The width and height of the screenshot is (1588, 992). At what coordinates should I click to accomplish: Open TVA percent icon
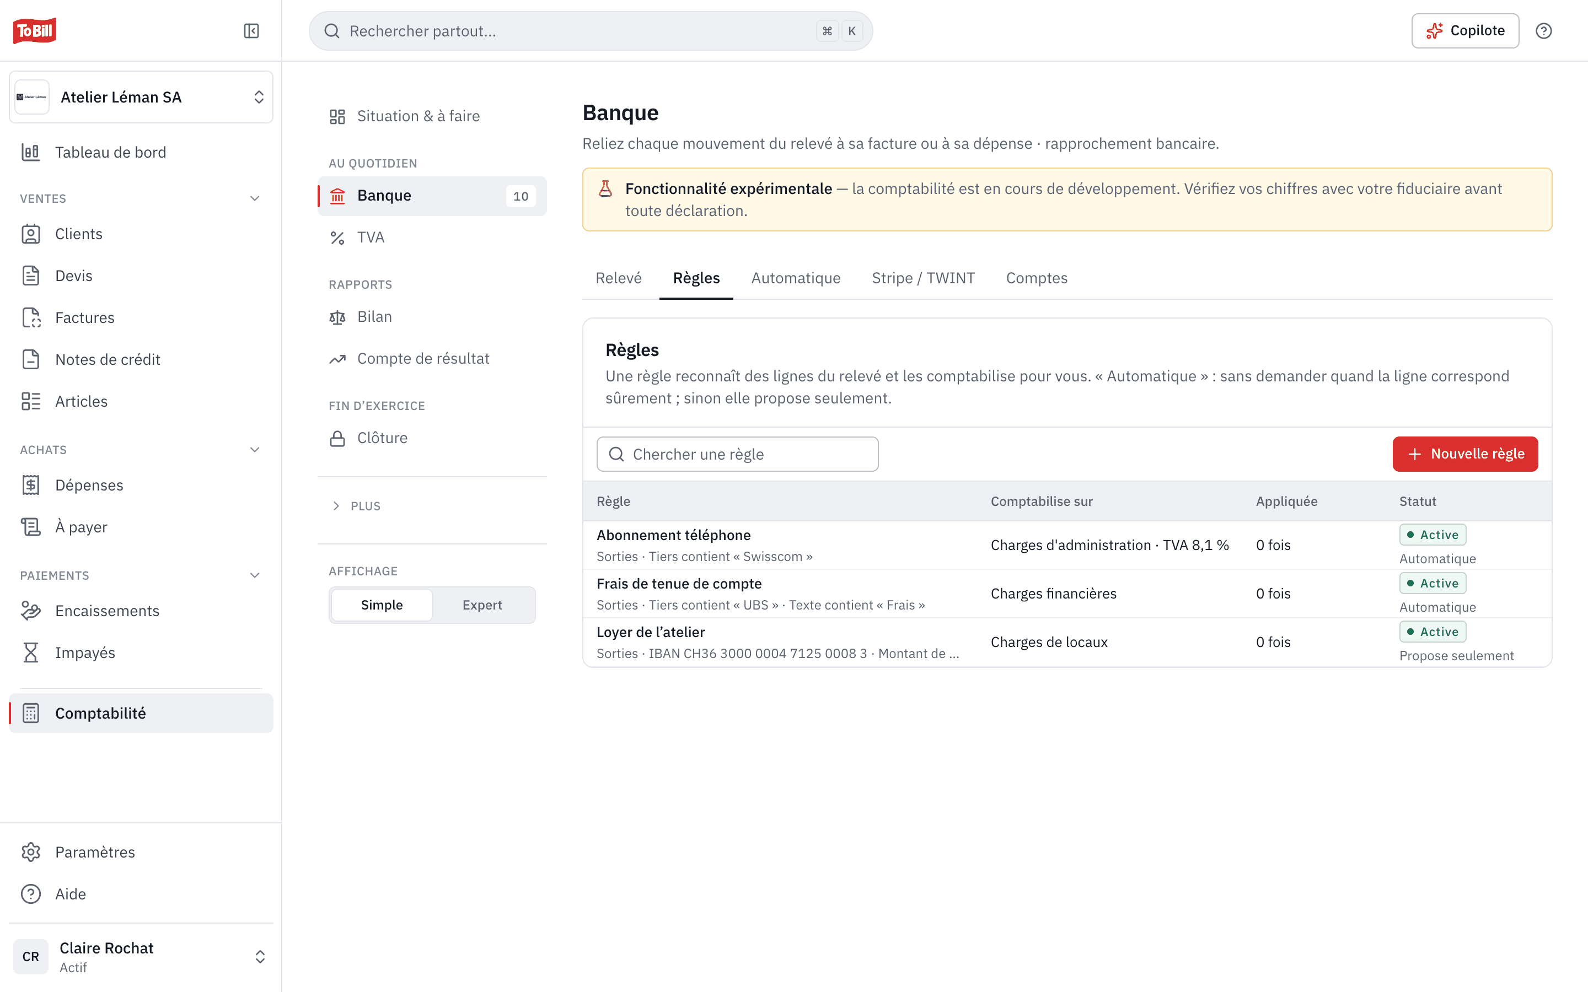coord(337,238)
